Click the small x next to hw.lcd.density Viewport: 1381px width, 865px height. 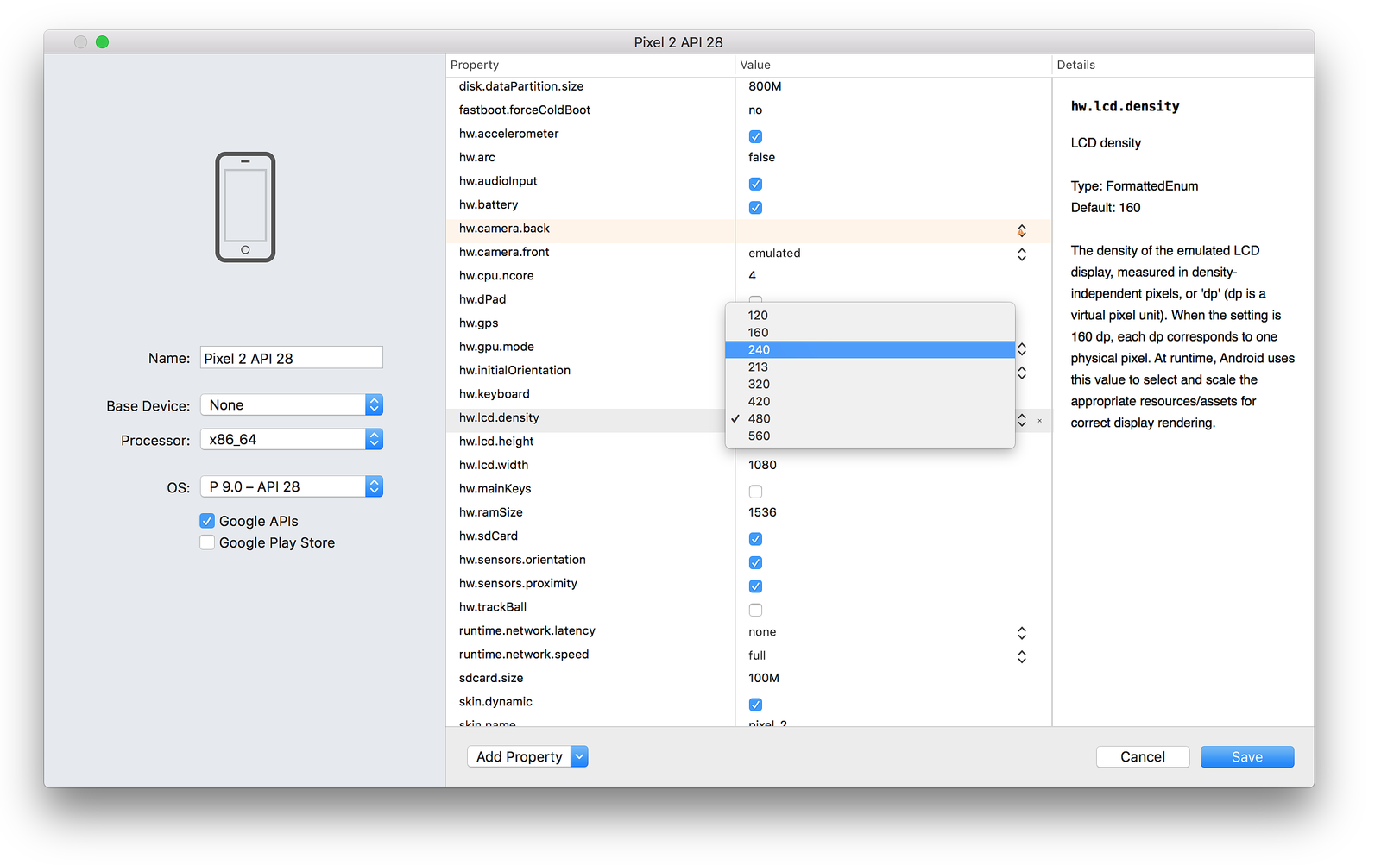[1039, 421]
